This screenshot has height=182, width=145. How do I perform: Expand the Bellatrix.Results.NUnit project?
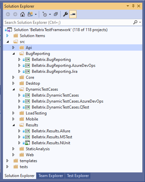[19, 143]
